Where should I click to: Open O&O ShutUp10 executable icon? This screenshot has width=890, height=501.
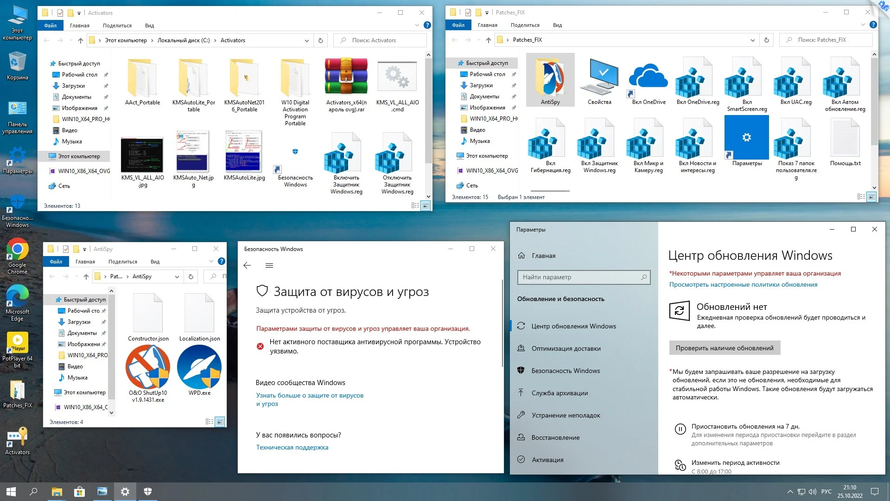[x=148, y=367]
